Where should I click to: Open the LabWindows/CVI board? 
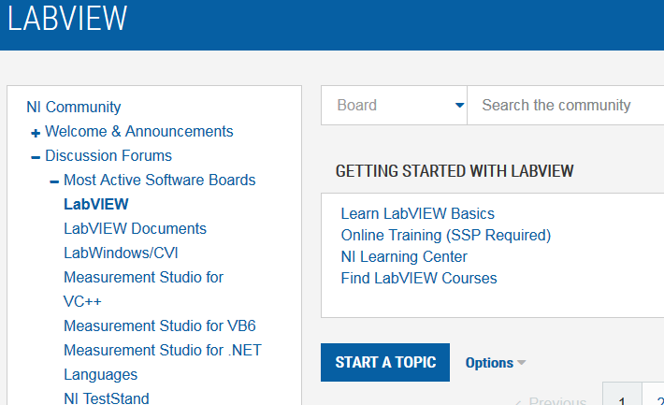[121, 253]
